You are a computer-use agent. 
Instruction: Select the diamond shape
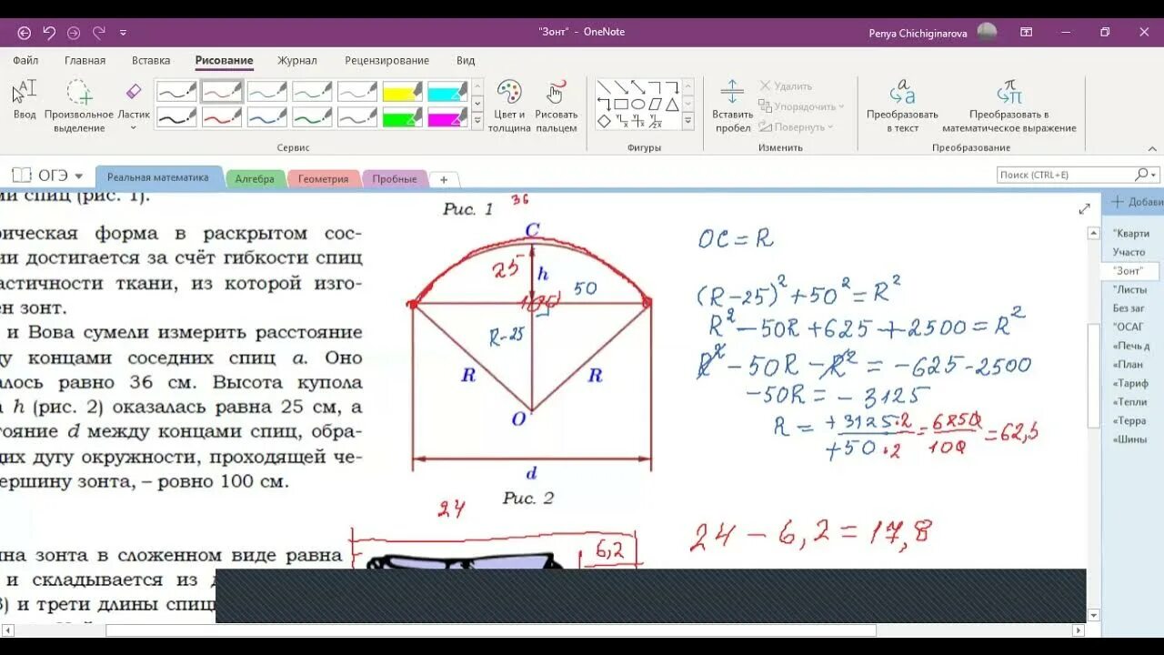pyautogui.click(x=604, y=121)
